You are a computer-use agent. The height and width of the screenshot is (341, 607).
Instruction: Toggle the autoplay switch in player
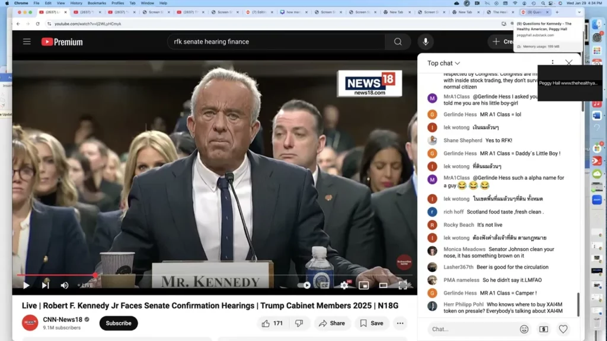click(306, 285)
